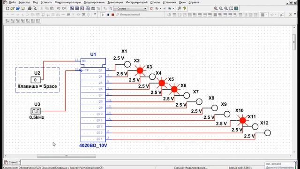Expand the left toolbar overflow chevron
The width and height of the screenshot is (300, 169).
(x=95, y=15)
